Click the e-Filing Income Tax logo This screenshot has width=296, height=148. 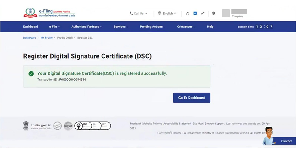49,13
